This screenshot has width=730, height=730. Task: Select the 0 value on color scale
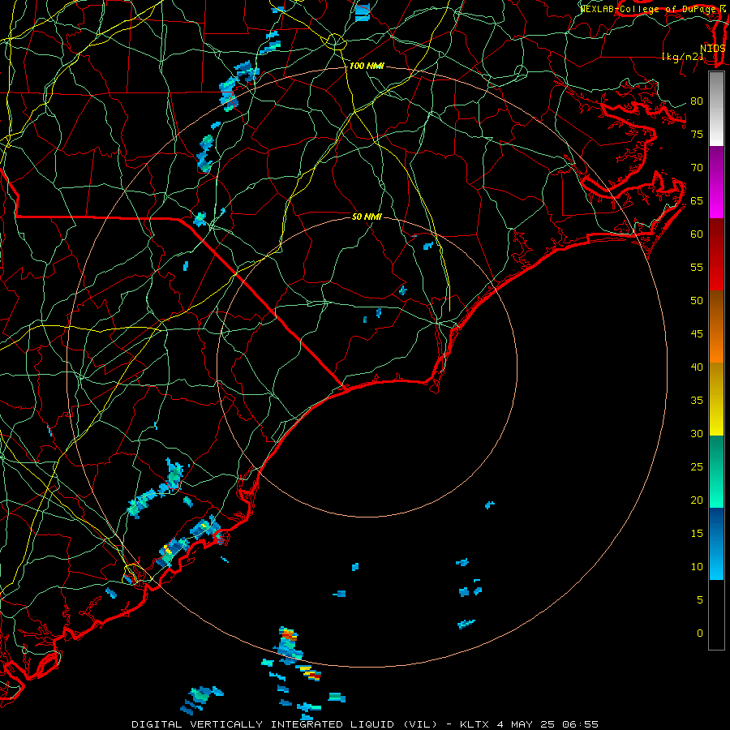coord(700,633)
